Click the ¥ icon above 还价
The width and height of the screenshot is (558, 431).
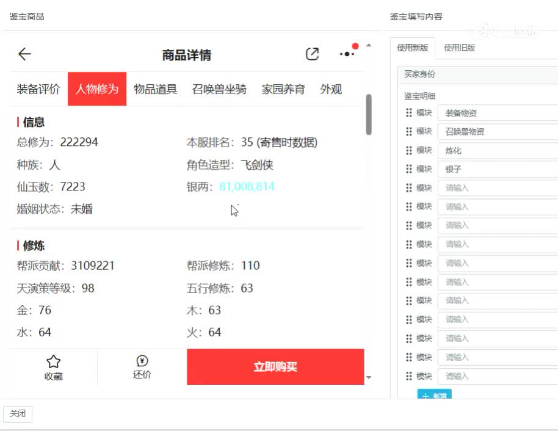click(x=142, y=361)
